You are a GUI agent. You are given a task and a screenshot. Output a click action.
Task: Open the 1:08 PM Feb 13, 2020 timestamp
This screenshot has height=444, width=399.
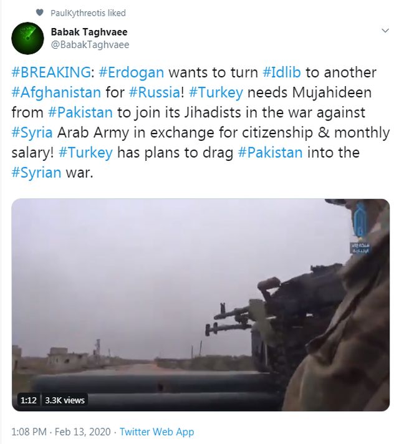click(x=61, y=432)
